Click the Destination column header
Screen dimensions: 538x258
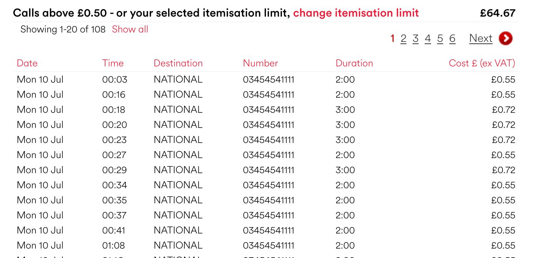coord(178,63)
